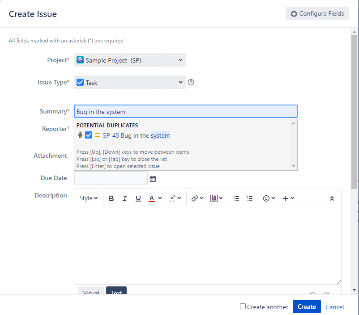This screenshot has width=359, height=315.
Task: Expand the emoticon dropdown arrow
Action: click(x=273, y=198)
